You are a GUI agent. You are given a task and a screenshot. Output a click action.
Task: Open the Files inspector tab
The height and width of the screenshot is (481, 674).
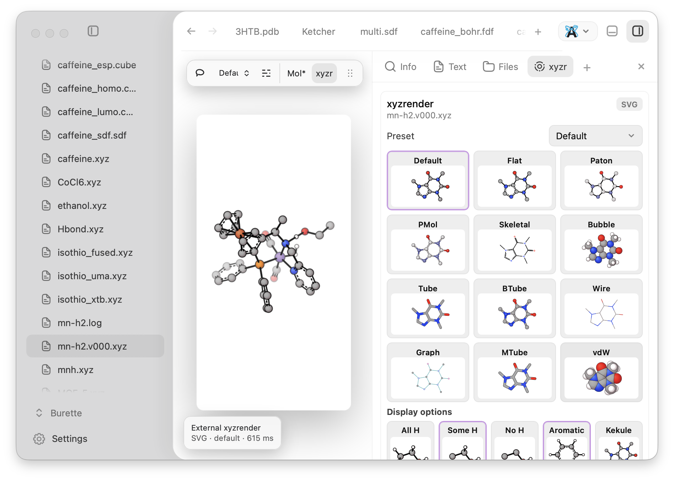tap(500, 67)
